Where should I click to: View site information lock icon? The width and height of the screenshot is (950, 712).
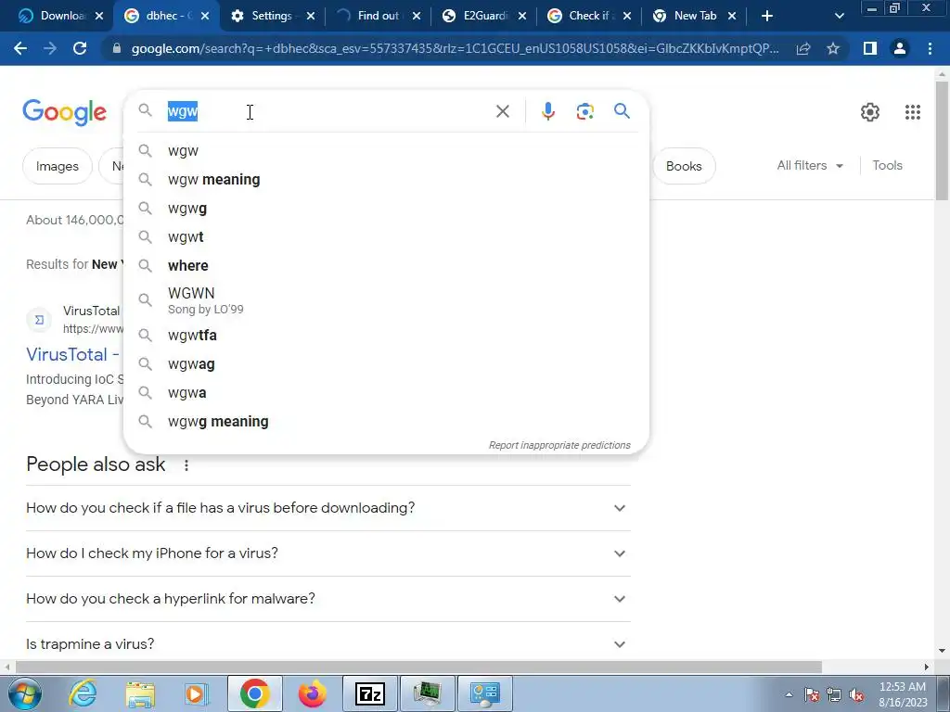point(116,48)
